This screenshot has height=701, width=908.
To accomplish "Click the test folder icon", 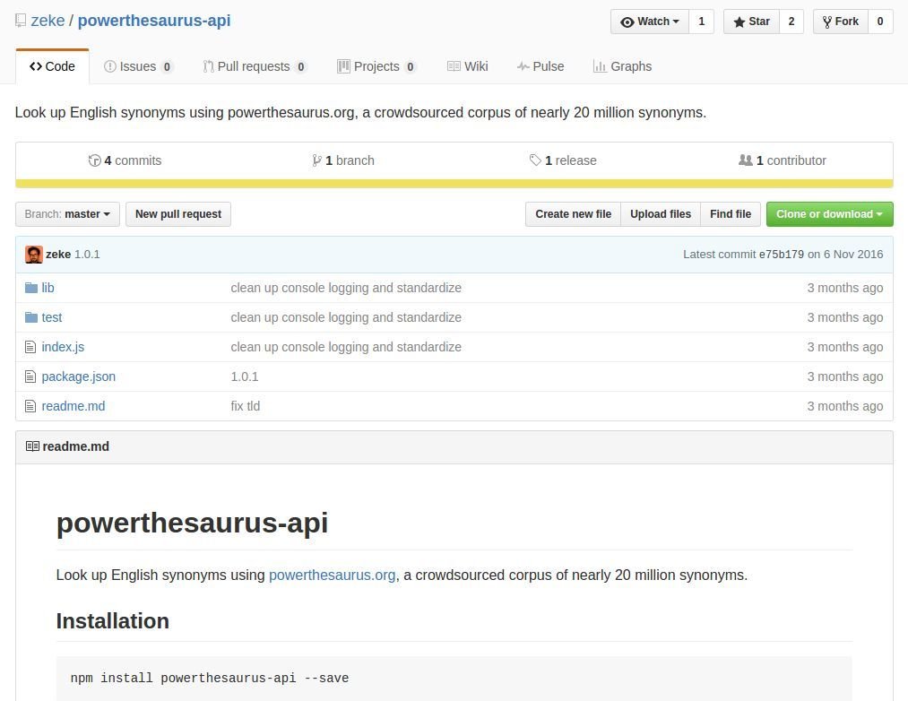I will [x=31, y=317].
